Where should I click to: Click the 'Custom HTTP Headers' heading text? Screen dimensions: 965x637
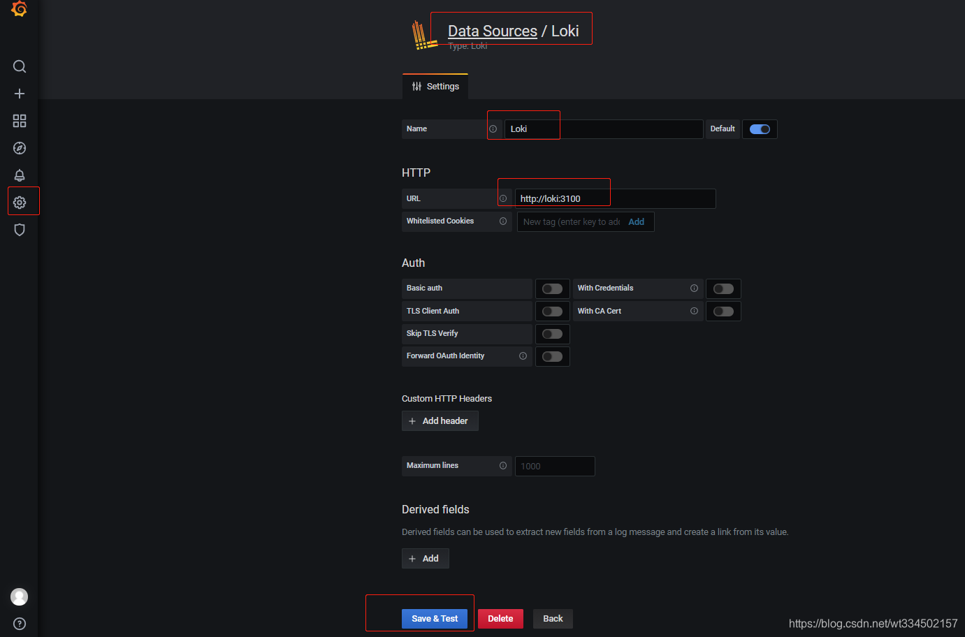447,399
